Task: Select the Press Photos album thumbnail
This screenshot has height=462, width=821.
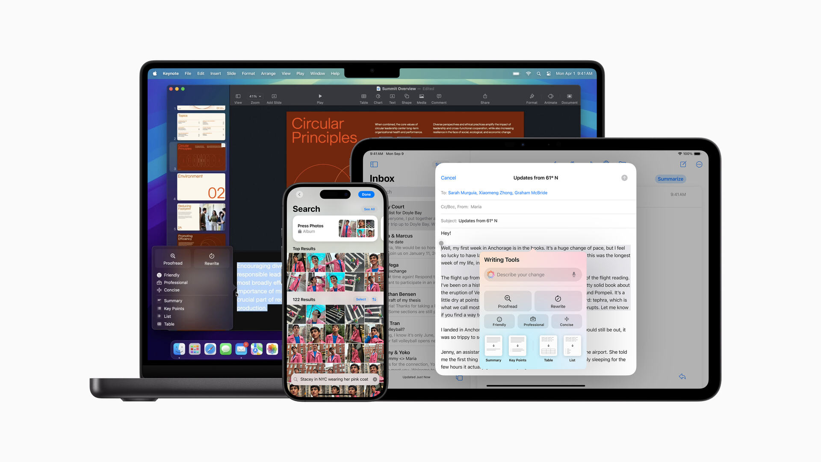Action: pyautogui.click(x=357, y=227)
